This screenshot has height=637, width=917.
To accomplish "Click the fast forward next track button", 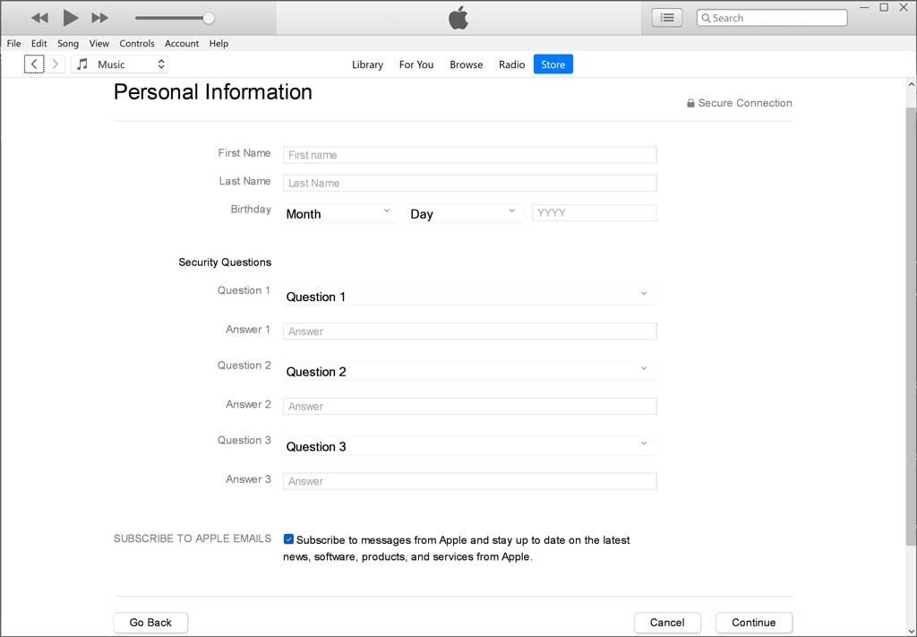I will pyautogui.click(x=100, y=18).
